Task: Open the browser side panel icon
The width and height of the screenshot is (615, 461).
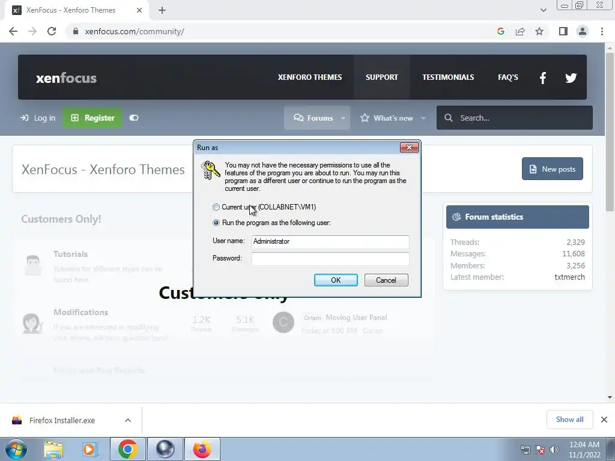Action: [x=563, y=31]
